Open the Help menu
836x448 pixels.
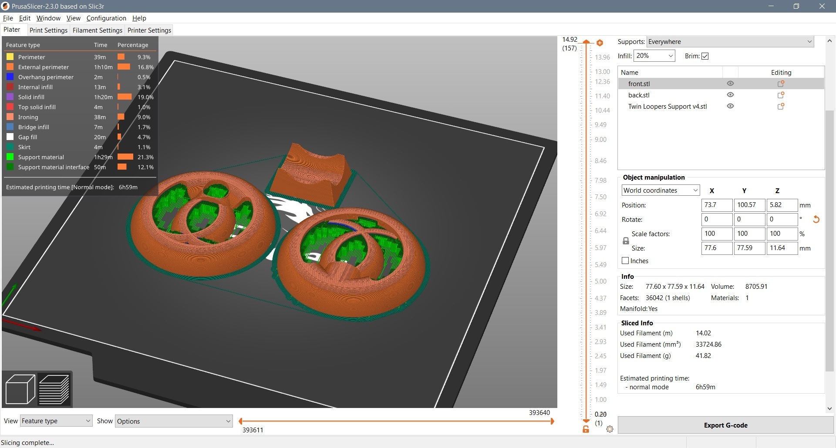139,18
